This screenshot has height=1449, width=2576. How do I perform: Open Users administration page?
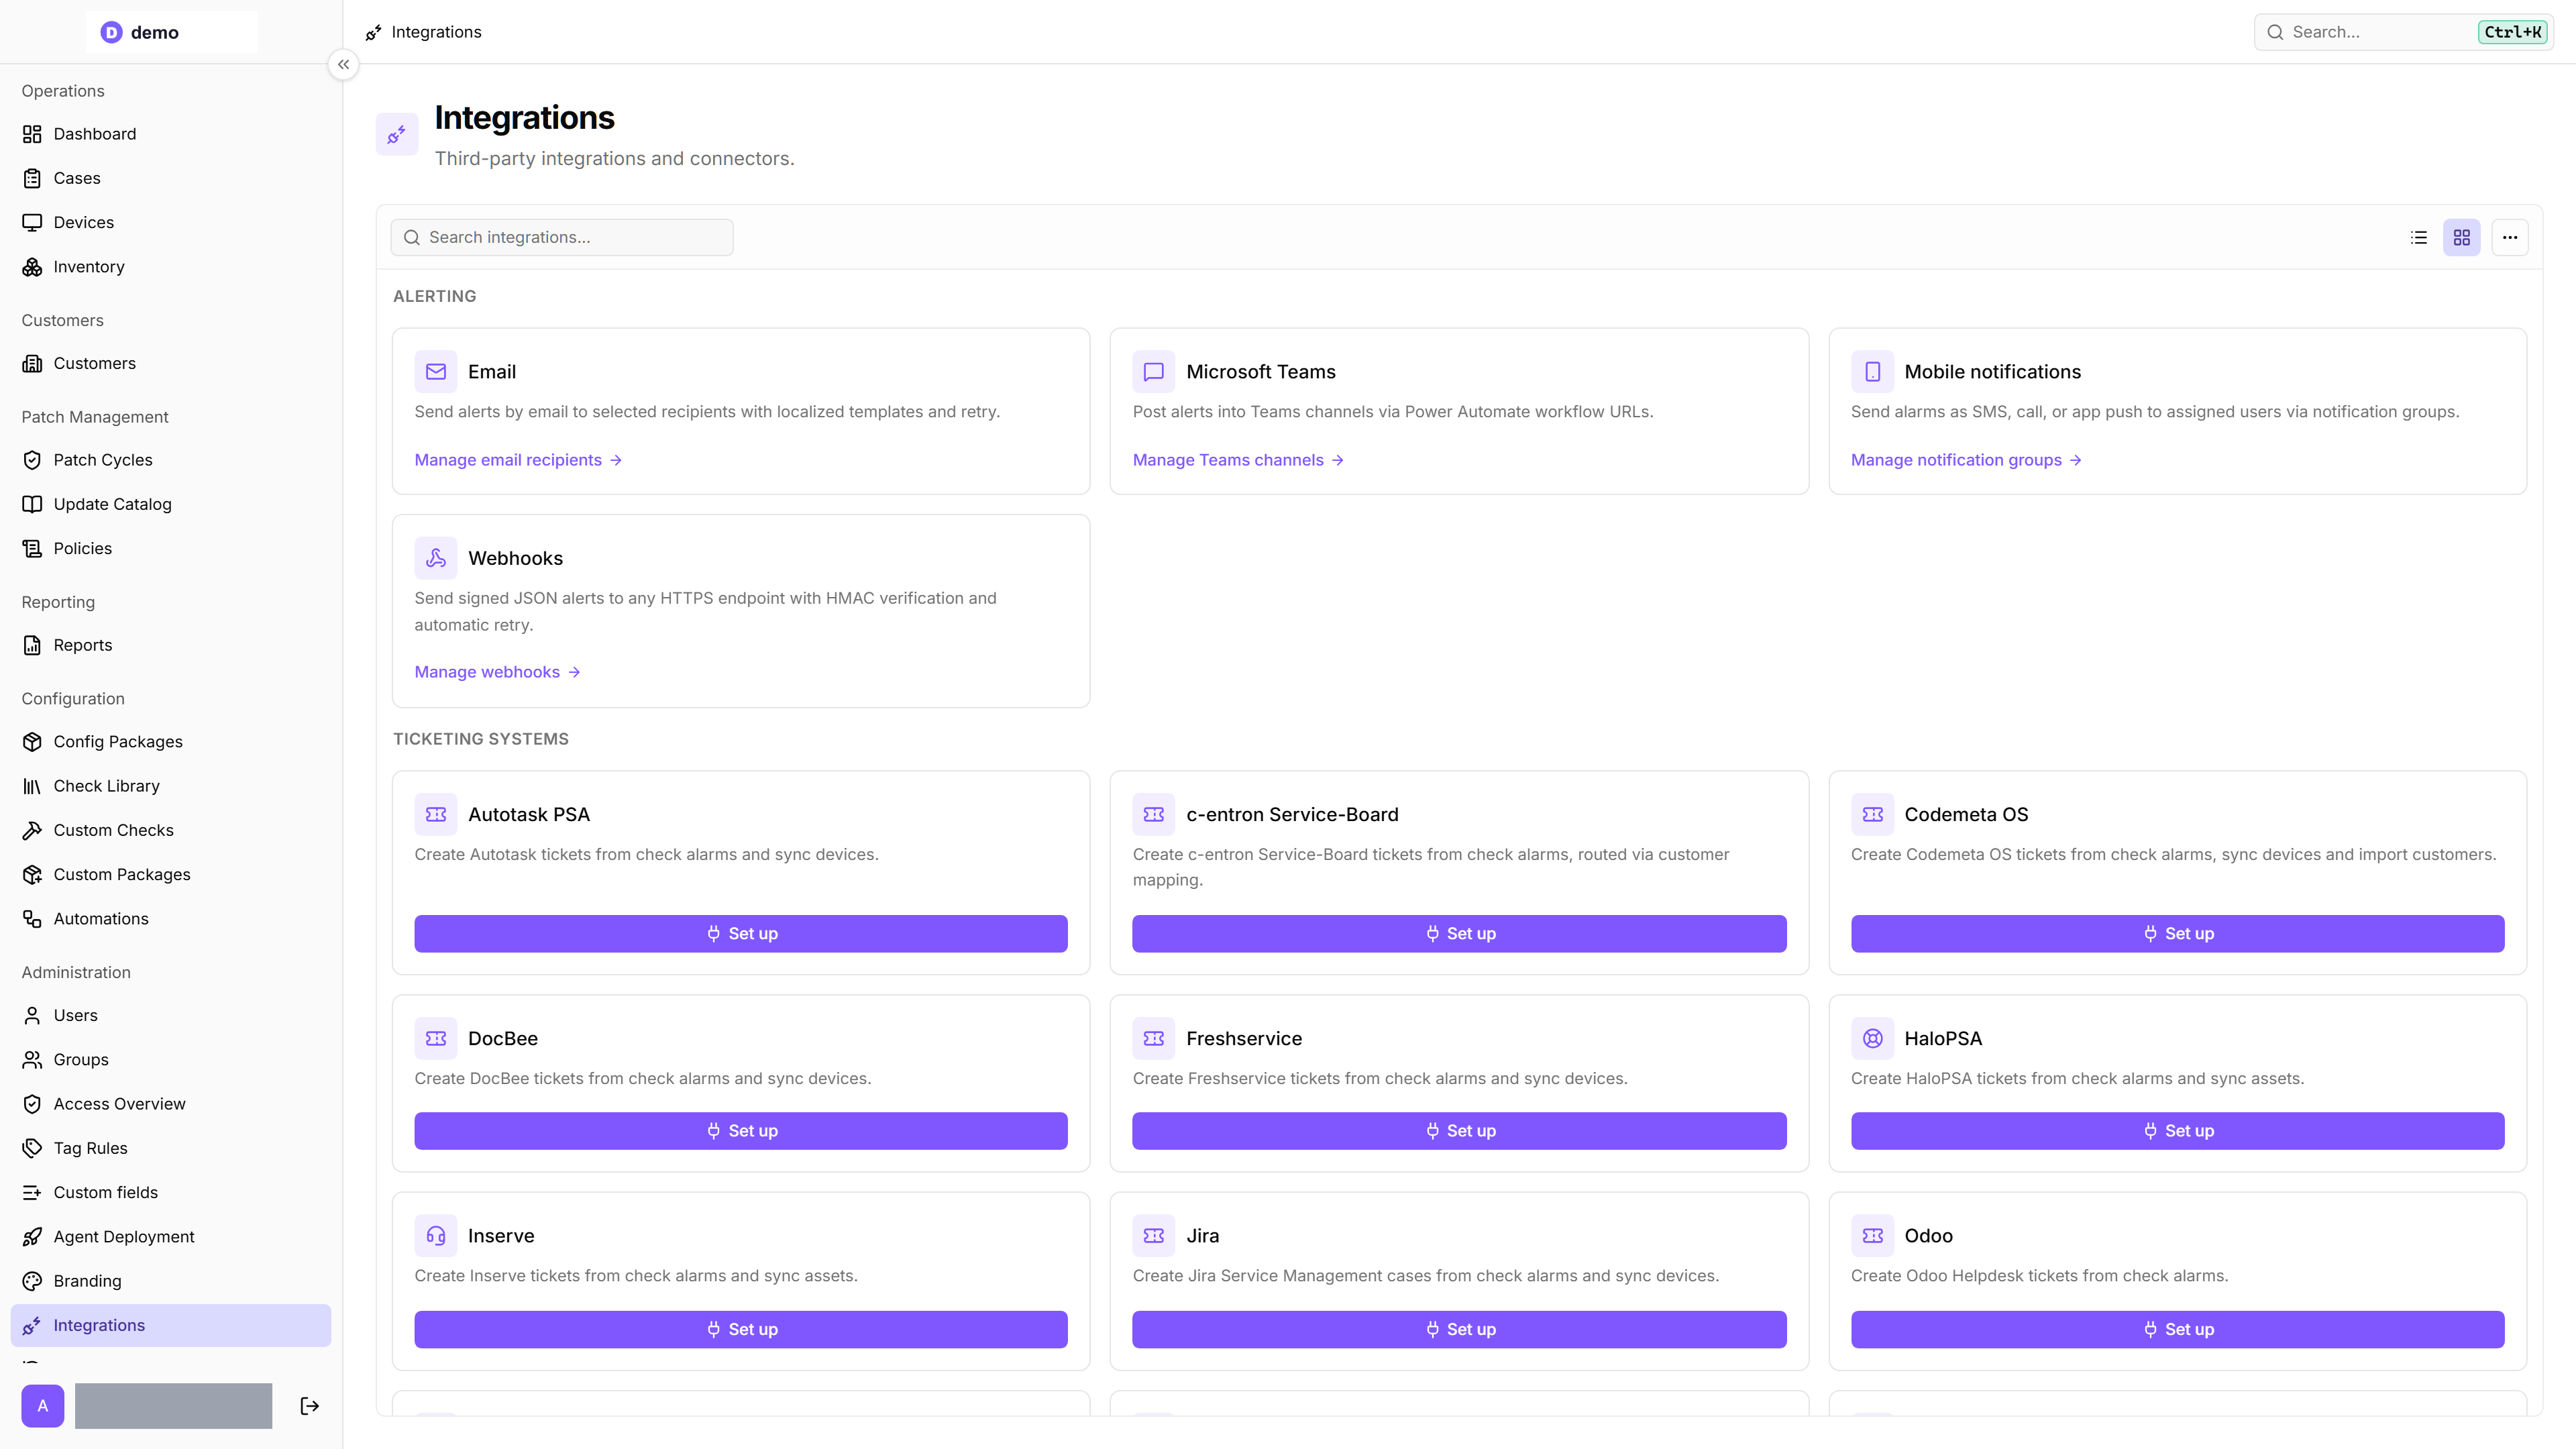coord(171,1016)
